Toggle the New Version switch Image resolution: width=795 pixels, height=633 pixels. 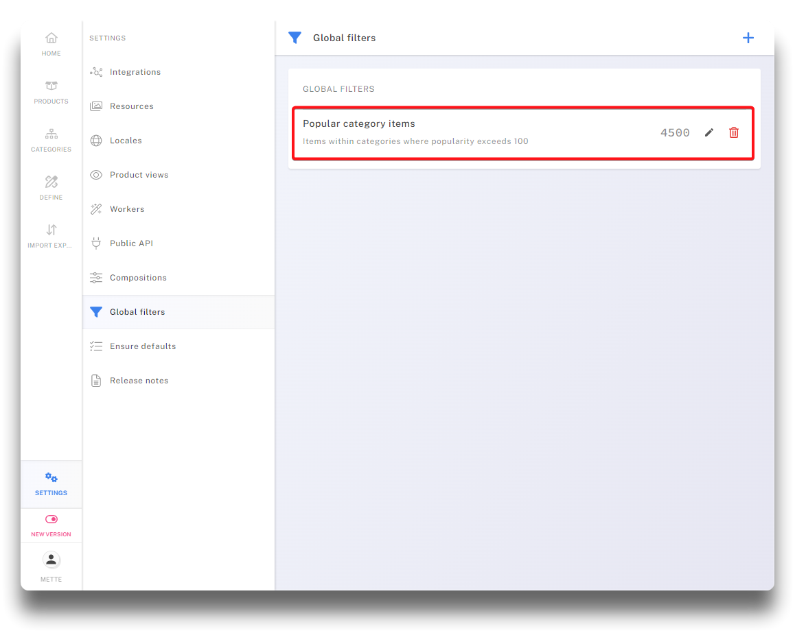click(51, 519)
